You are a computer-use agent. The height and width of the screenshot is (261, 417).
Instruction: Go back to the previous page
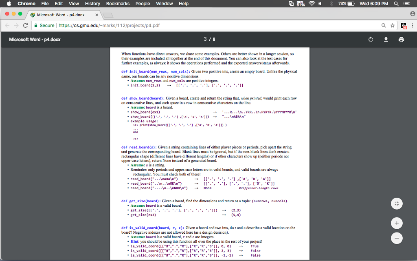(7, 24)
